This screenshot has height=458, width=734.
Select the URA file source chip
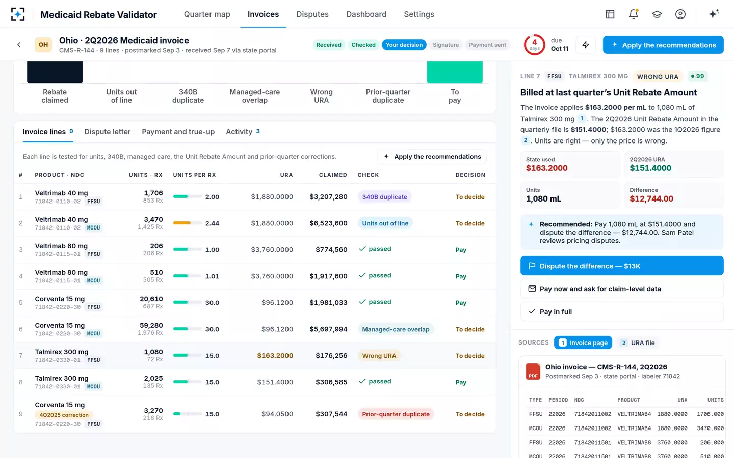pyautogui.click(x=638, y=343)
